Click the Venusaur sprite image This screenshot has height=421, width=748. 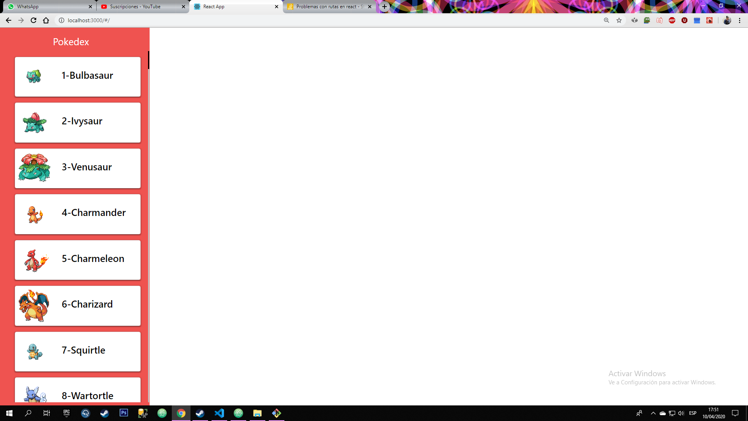(34, 168)
